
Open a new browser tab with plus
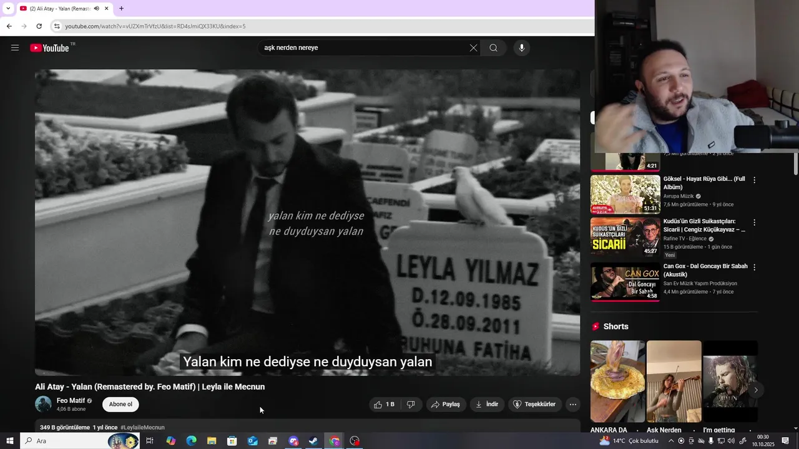(x=121, y=8)
